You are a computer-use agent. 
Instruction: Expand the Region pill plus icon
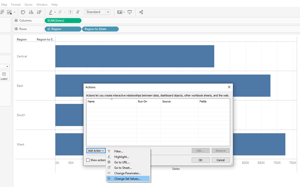pos(49,29)
